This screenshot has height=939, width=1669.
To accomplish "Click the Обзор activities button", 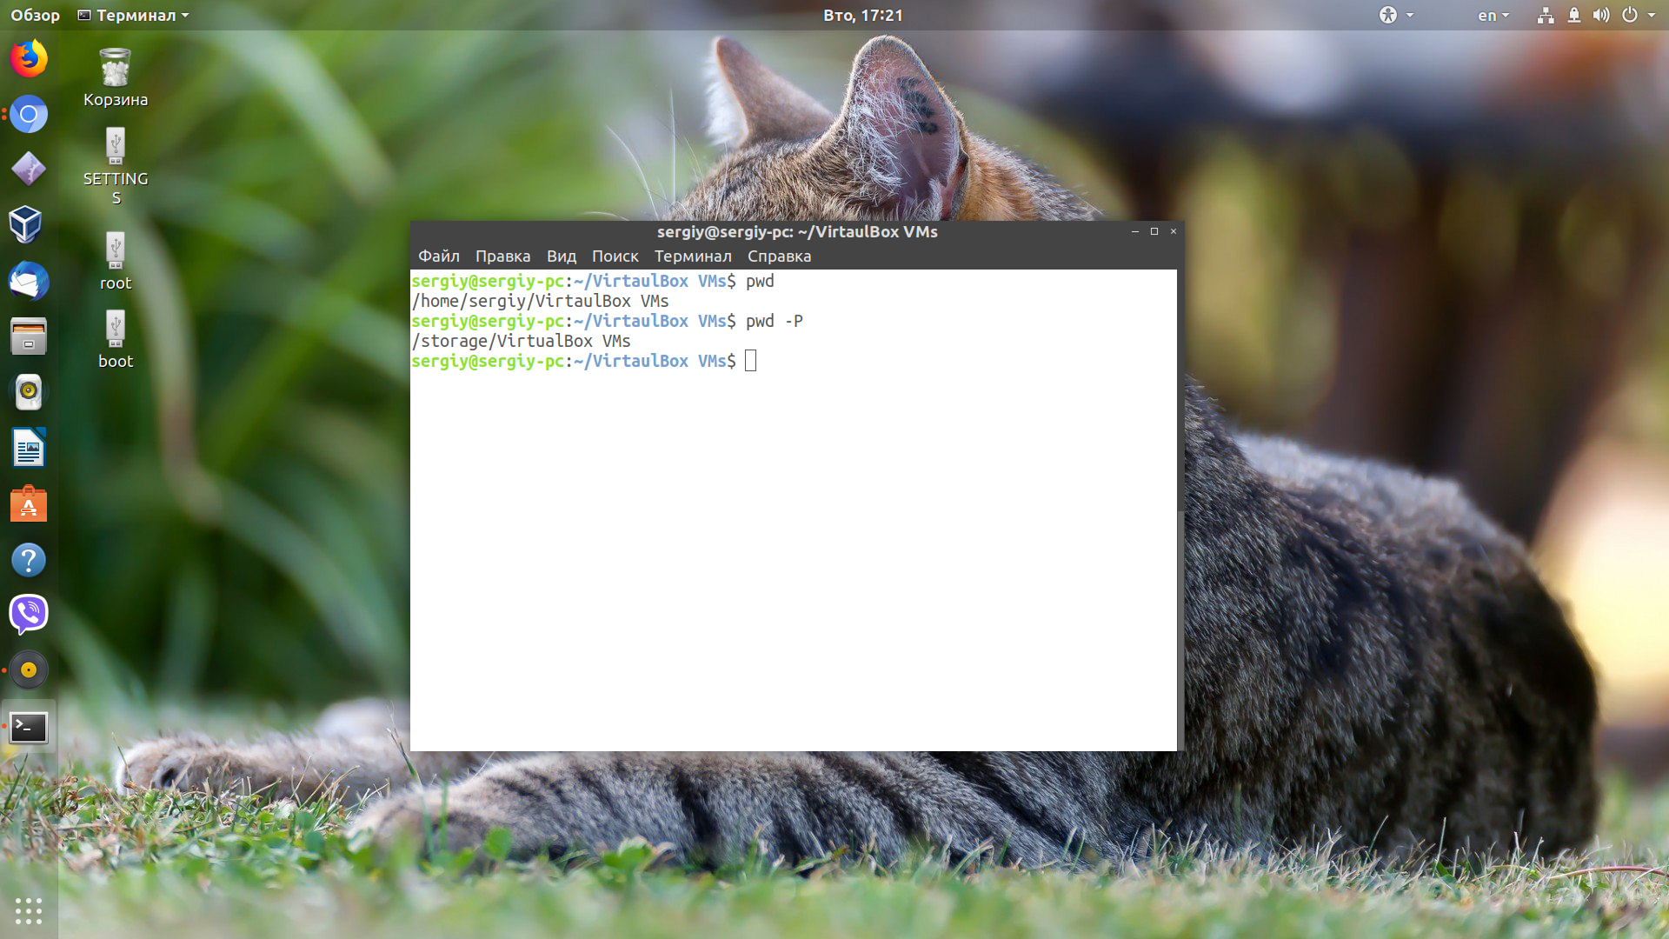I will pyautogui.click(x=35, y=15).
